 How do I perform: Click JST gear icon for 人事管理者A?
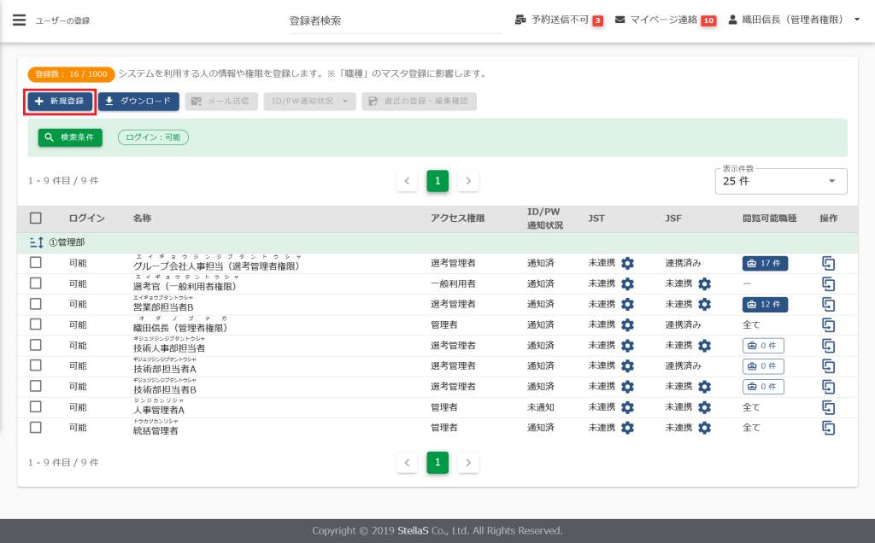coord(627,407)
